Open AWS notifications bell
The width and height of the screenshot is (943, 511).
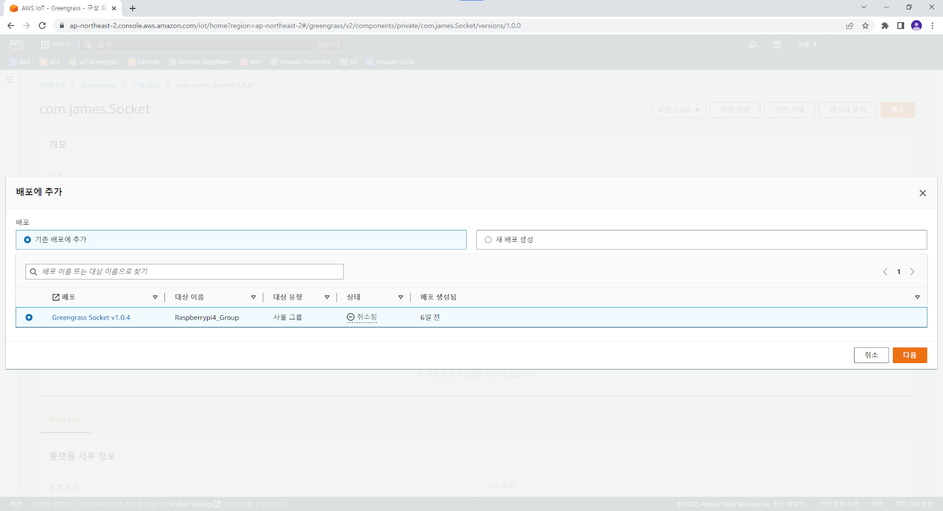pyautogui.click(x=753, y=45)
